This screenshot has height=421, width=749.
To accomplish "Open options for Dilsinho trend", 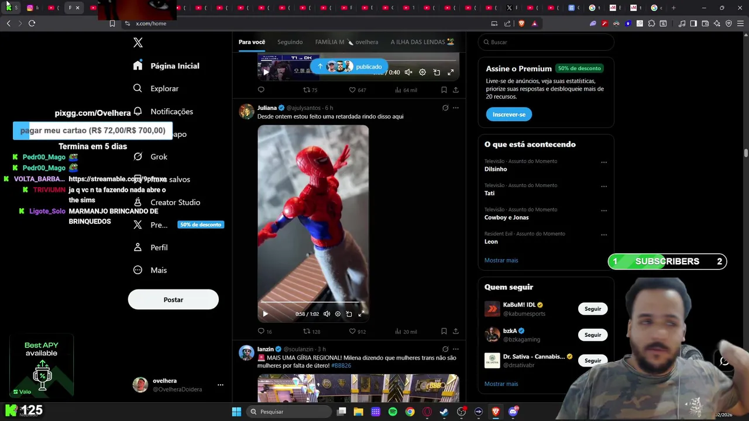I will [x=604, y=163].
